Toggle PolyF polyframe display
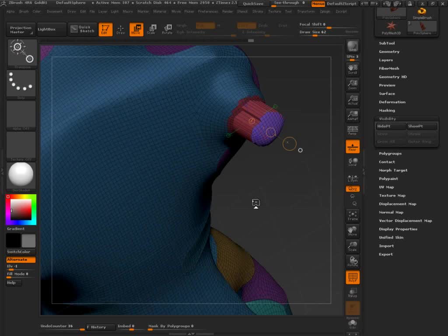The image size is (448, 336). tap(353, 277)
